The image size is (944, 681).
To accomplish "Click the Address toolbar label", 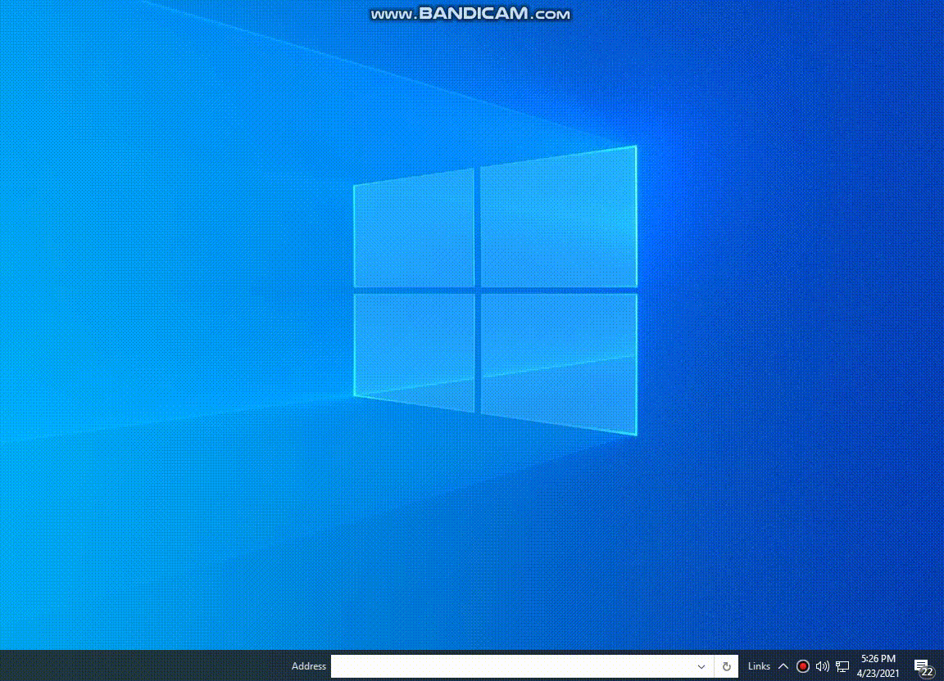I will (308, 666).
